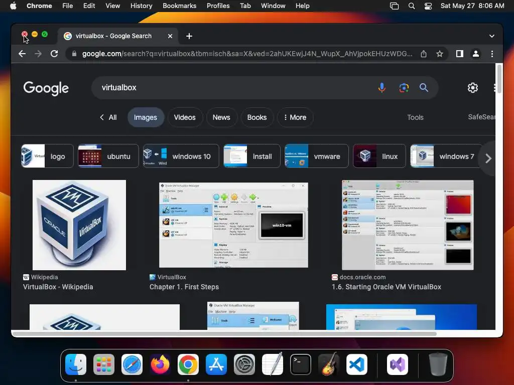Open the VirtualBox - Wikipedia link
Viewport: 514px width, 385px height.
coord(58,287)
